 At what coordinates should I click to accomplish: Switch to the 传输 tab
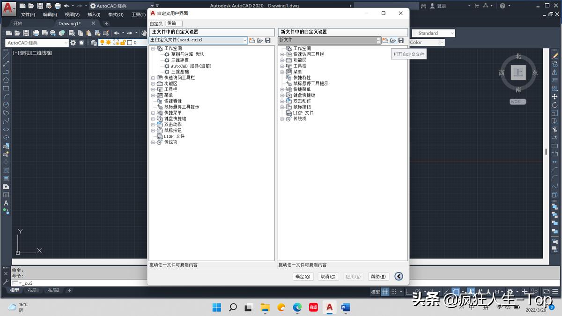(x=174, y=23)
